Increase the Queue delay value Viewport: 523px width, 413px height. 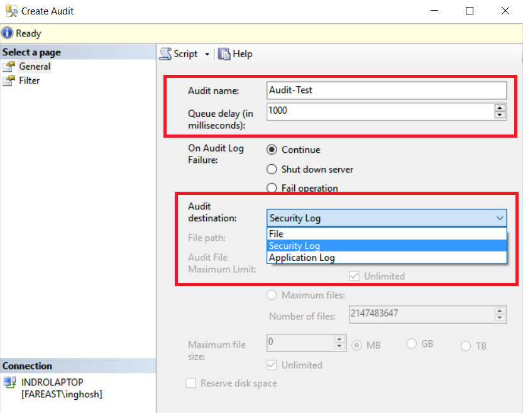[500, 108]
